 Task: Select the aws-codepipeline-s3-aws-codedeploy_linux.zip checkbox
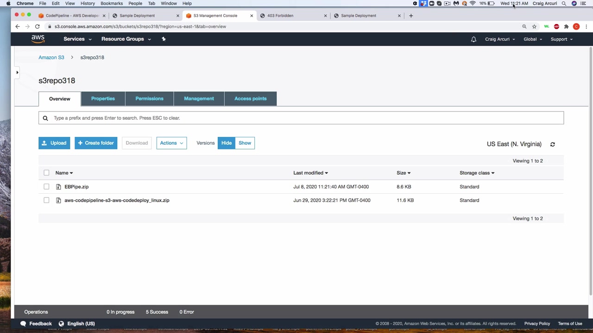pyautogui.click(x=46, y=200)
